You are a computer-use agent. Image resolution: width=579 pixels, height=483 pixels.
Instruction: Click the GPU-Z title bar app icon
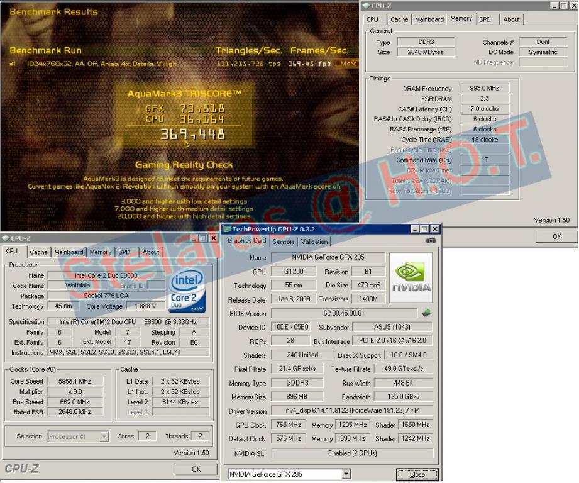(226, 229)
